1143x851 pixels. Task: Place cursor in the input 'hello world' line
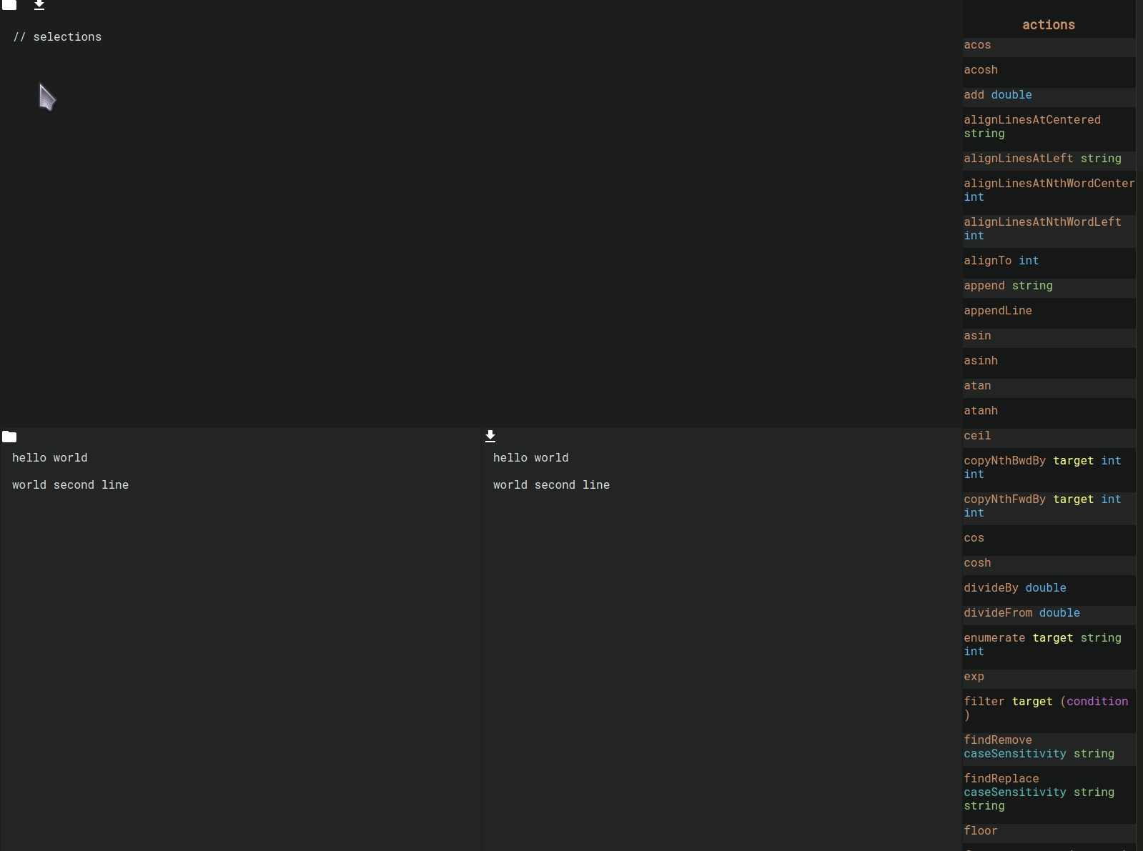[x=50, y=458]
